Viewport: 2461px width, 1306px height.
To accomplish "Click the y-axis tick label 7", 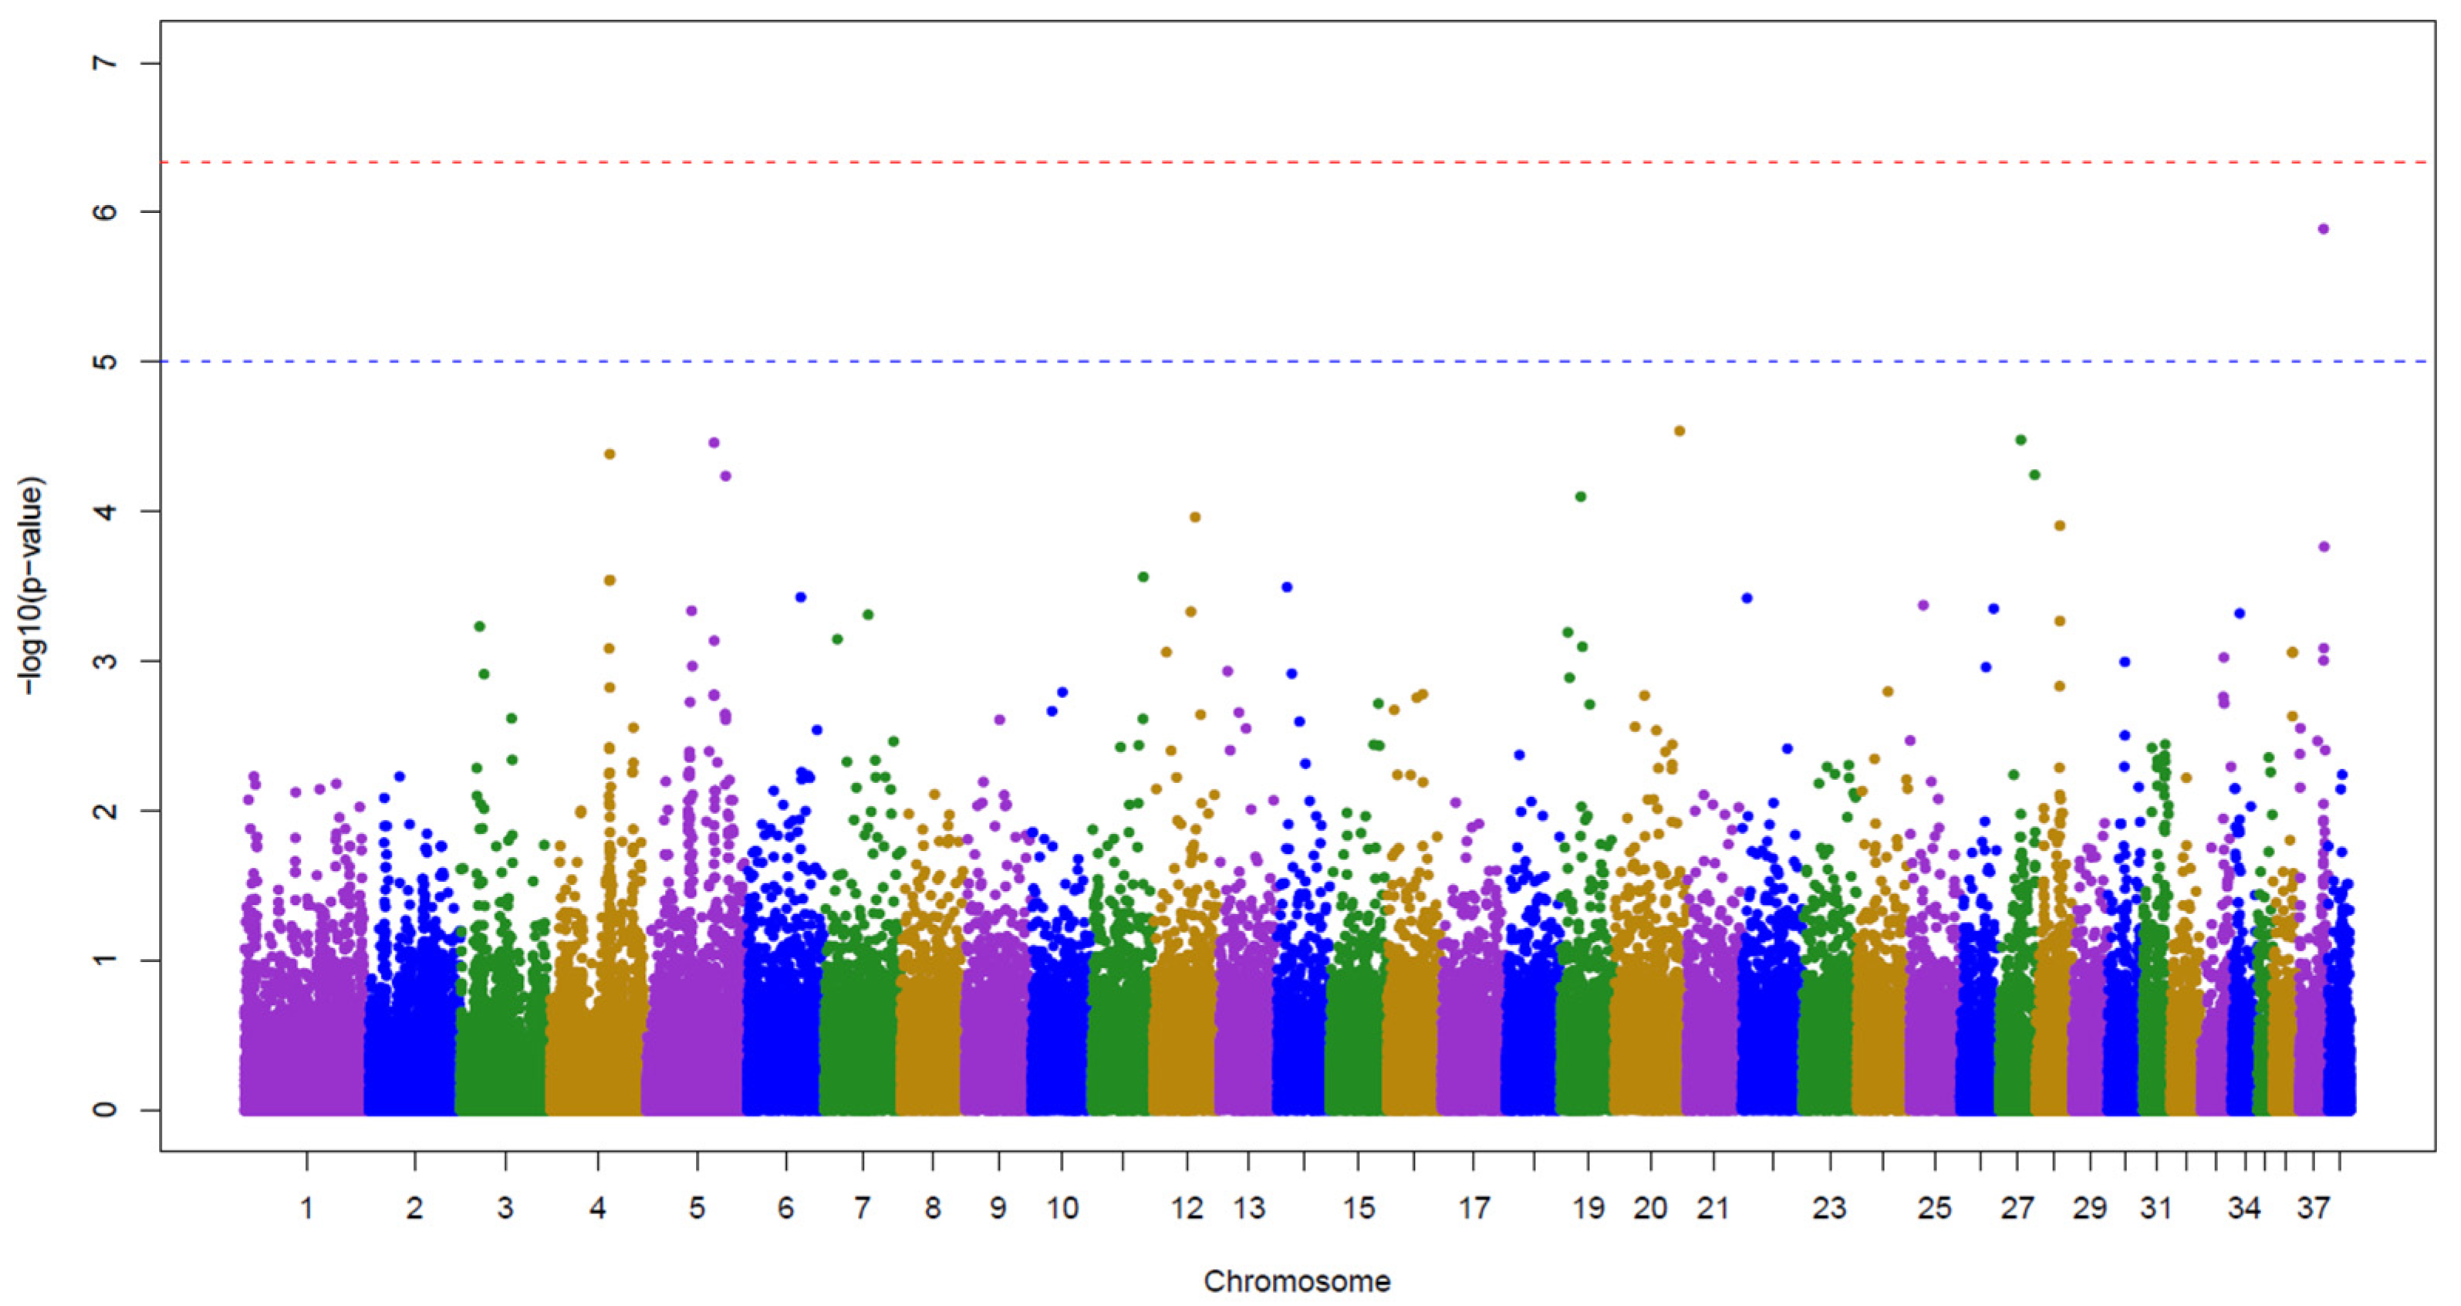I will (106, 63).
